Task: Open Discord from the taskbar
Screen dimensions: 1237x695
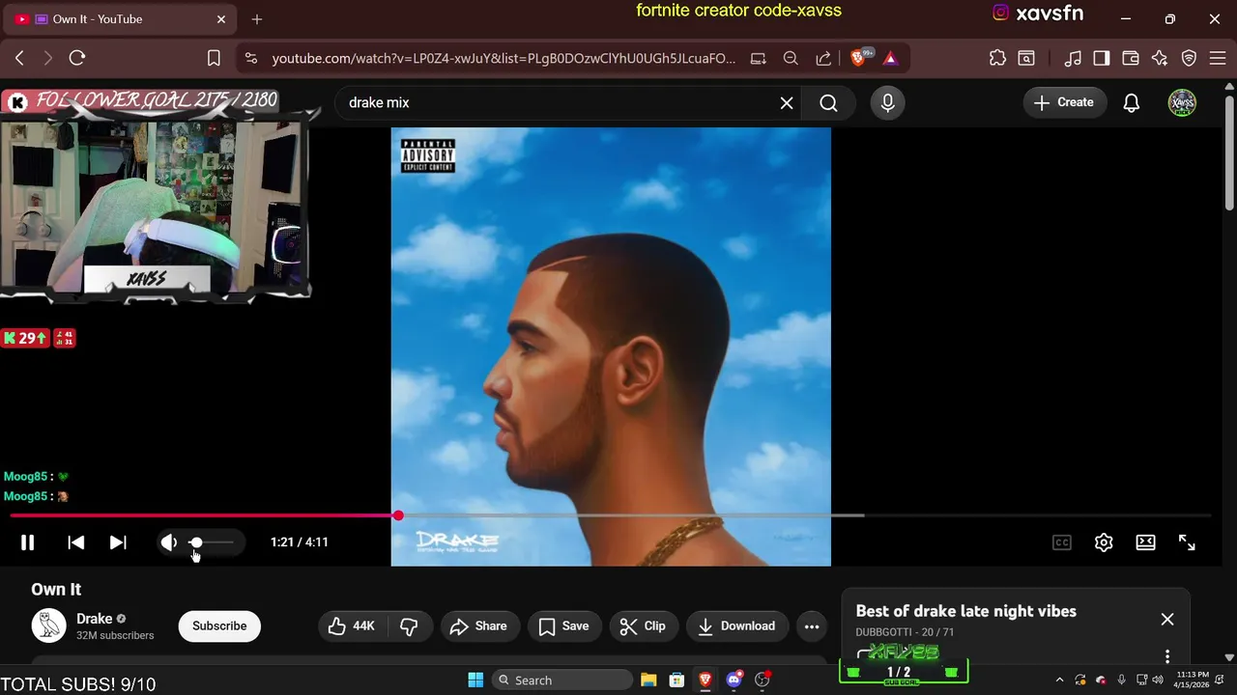Action: click(734, 681)
